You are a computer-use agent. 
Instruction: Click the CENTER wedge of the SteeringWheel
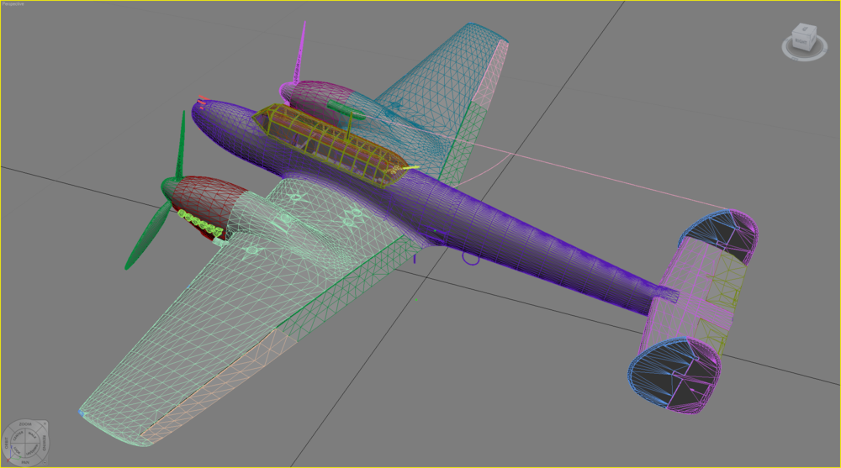pyautogui.click(x=18, y=436)
